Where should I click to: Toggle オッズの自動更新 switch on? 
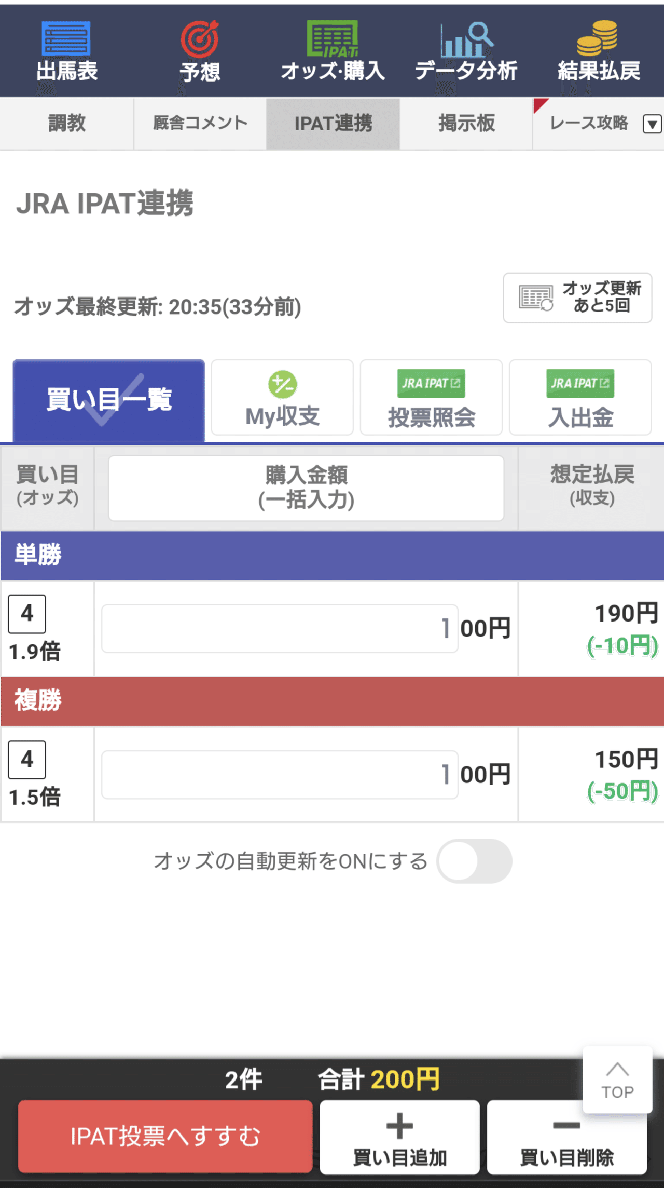[x=474, y=861]
